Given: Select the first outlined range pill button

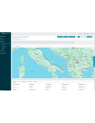Looking at the screenshot, I should click(77, 37).
